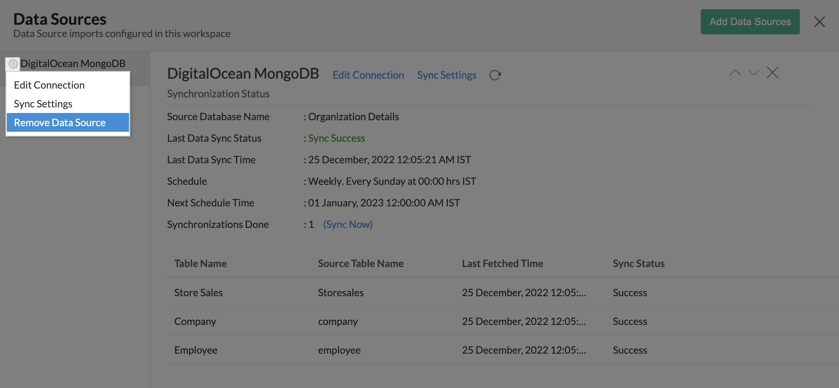Viewport: 839px width, 388px height.
Task: Select the Employee table row
Action: 196,350
